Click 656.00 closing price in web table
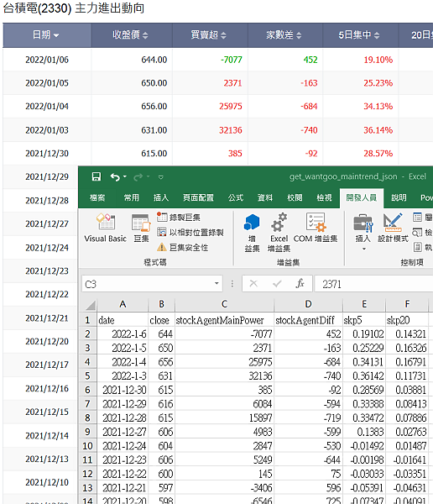Screen dimensions: 433x504 point(154,107)
